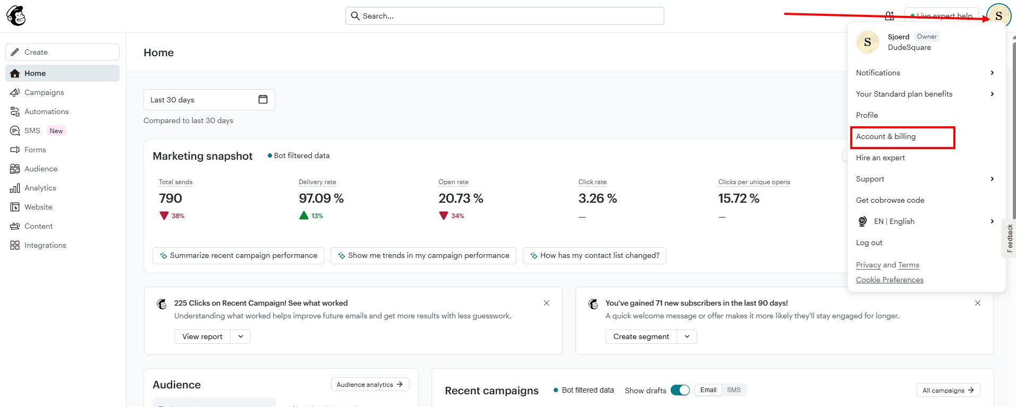Click the Forms icon in sidebar

click(x=15, y=150)
